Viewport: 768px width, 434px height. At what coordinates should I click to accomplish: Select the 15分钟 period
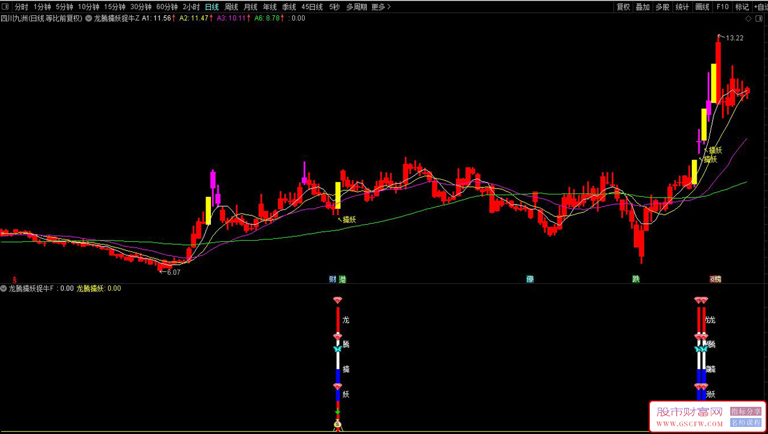tap(115, 7)
